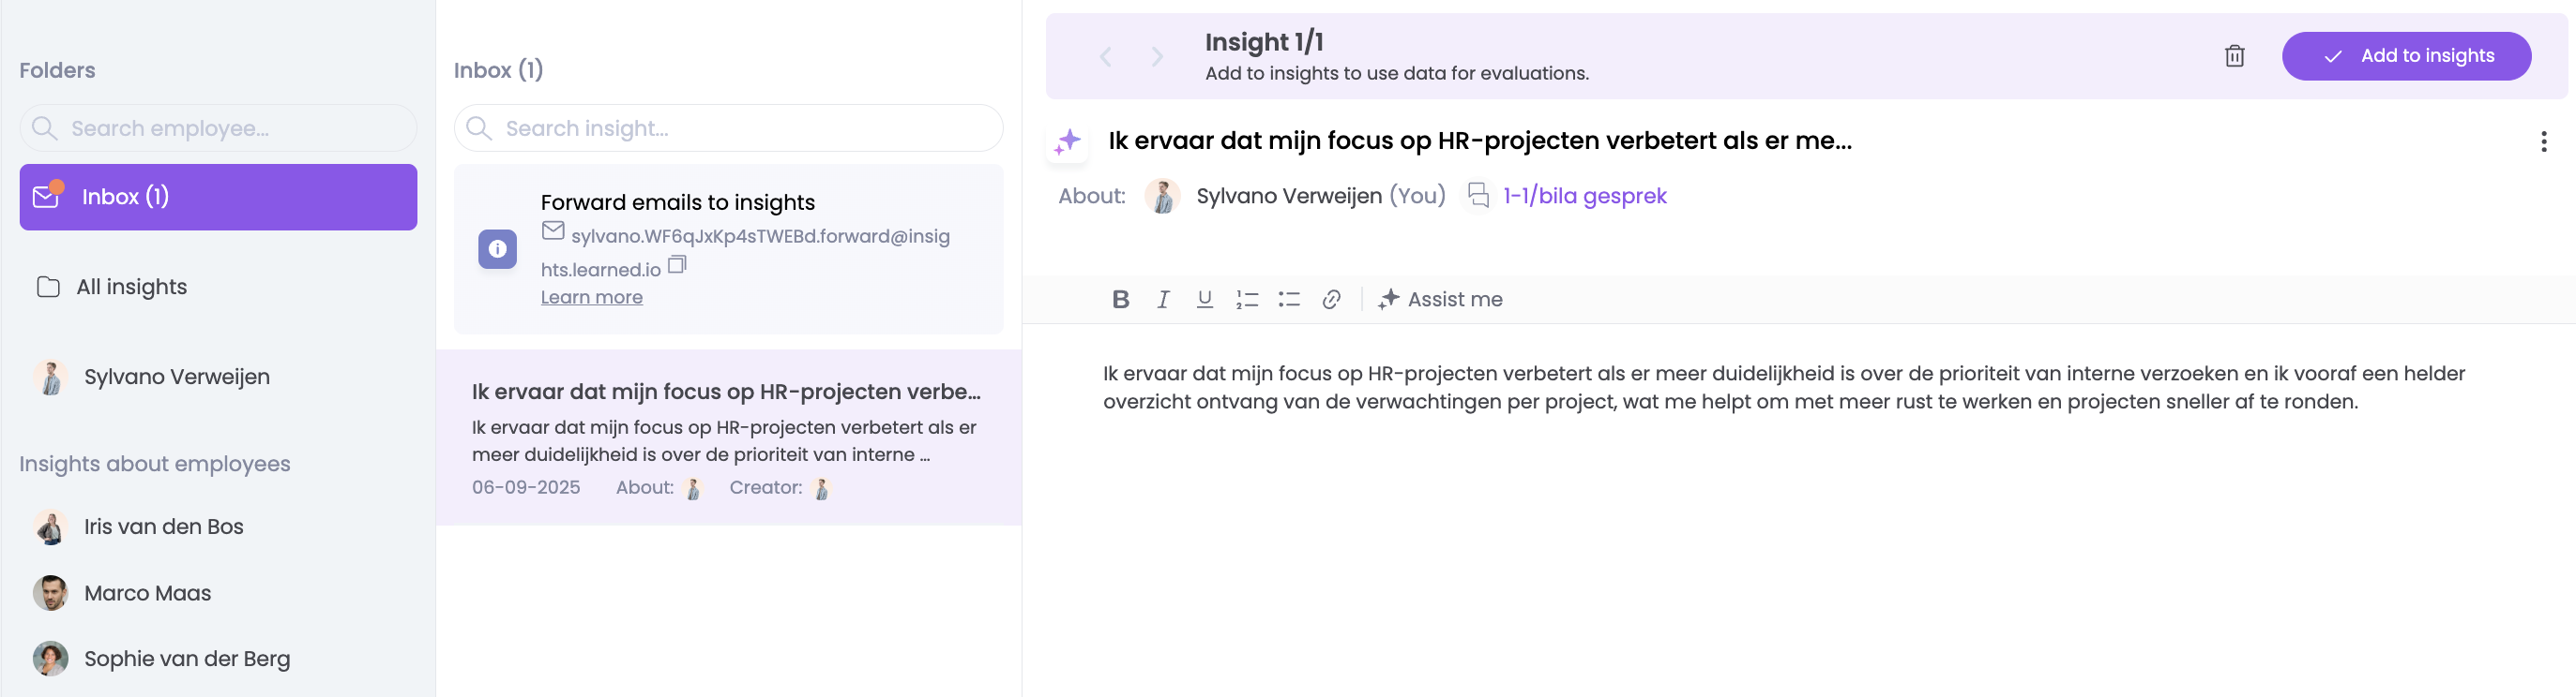Focus the Search employee field
Screen dimensions: 2576x697
click(x=230, y=129)
